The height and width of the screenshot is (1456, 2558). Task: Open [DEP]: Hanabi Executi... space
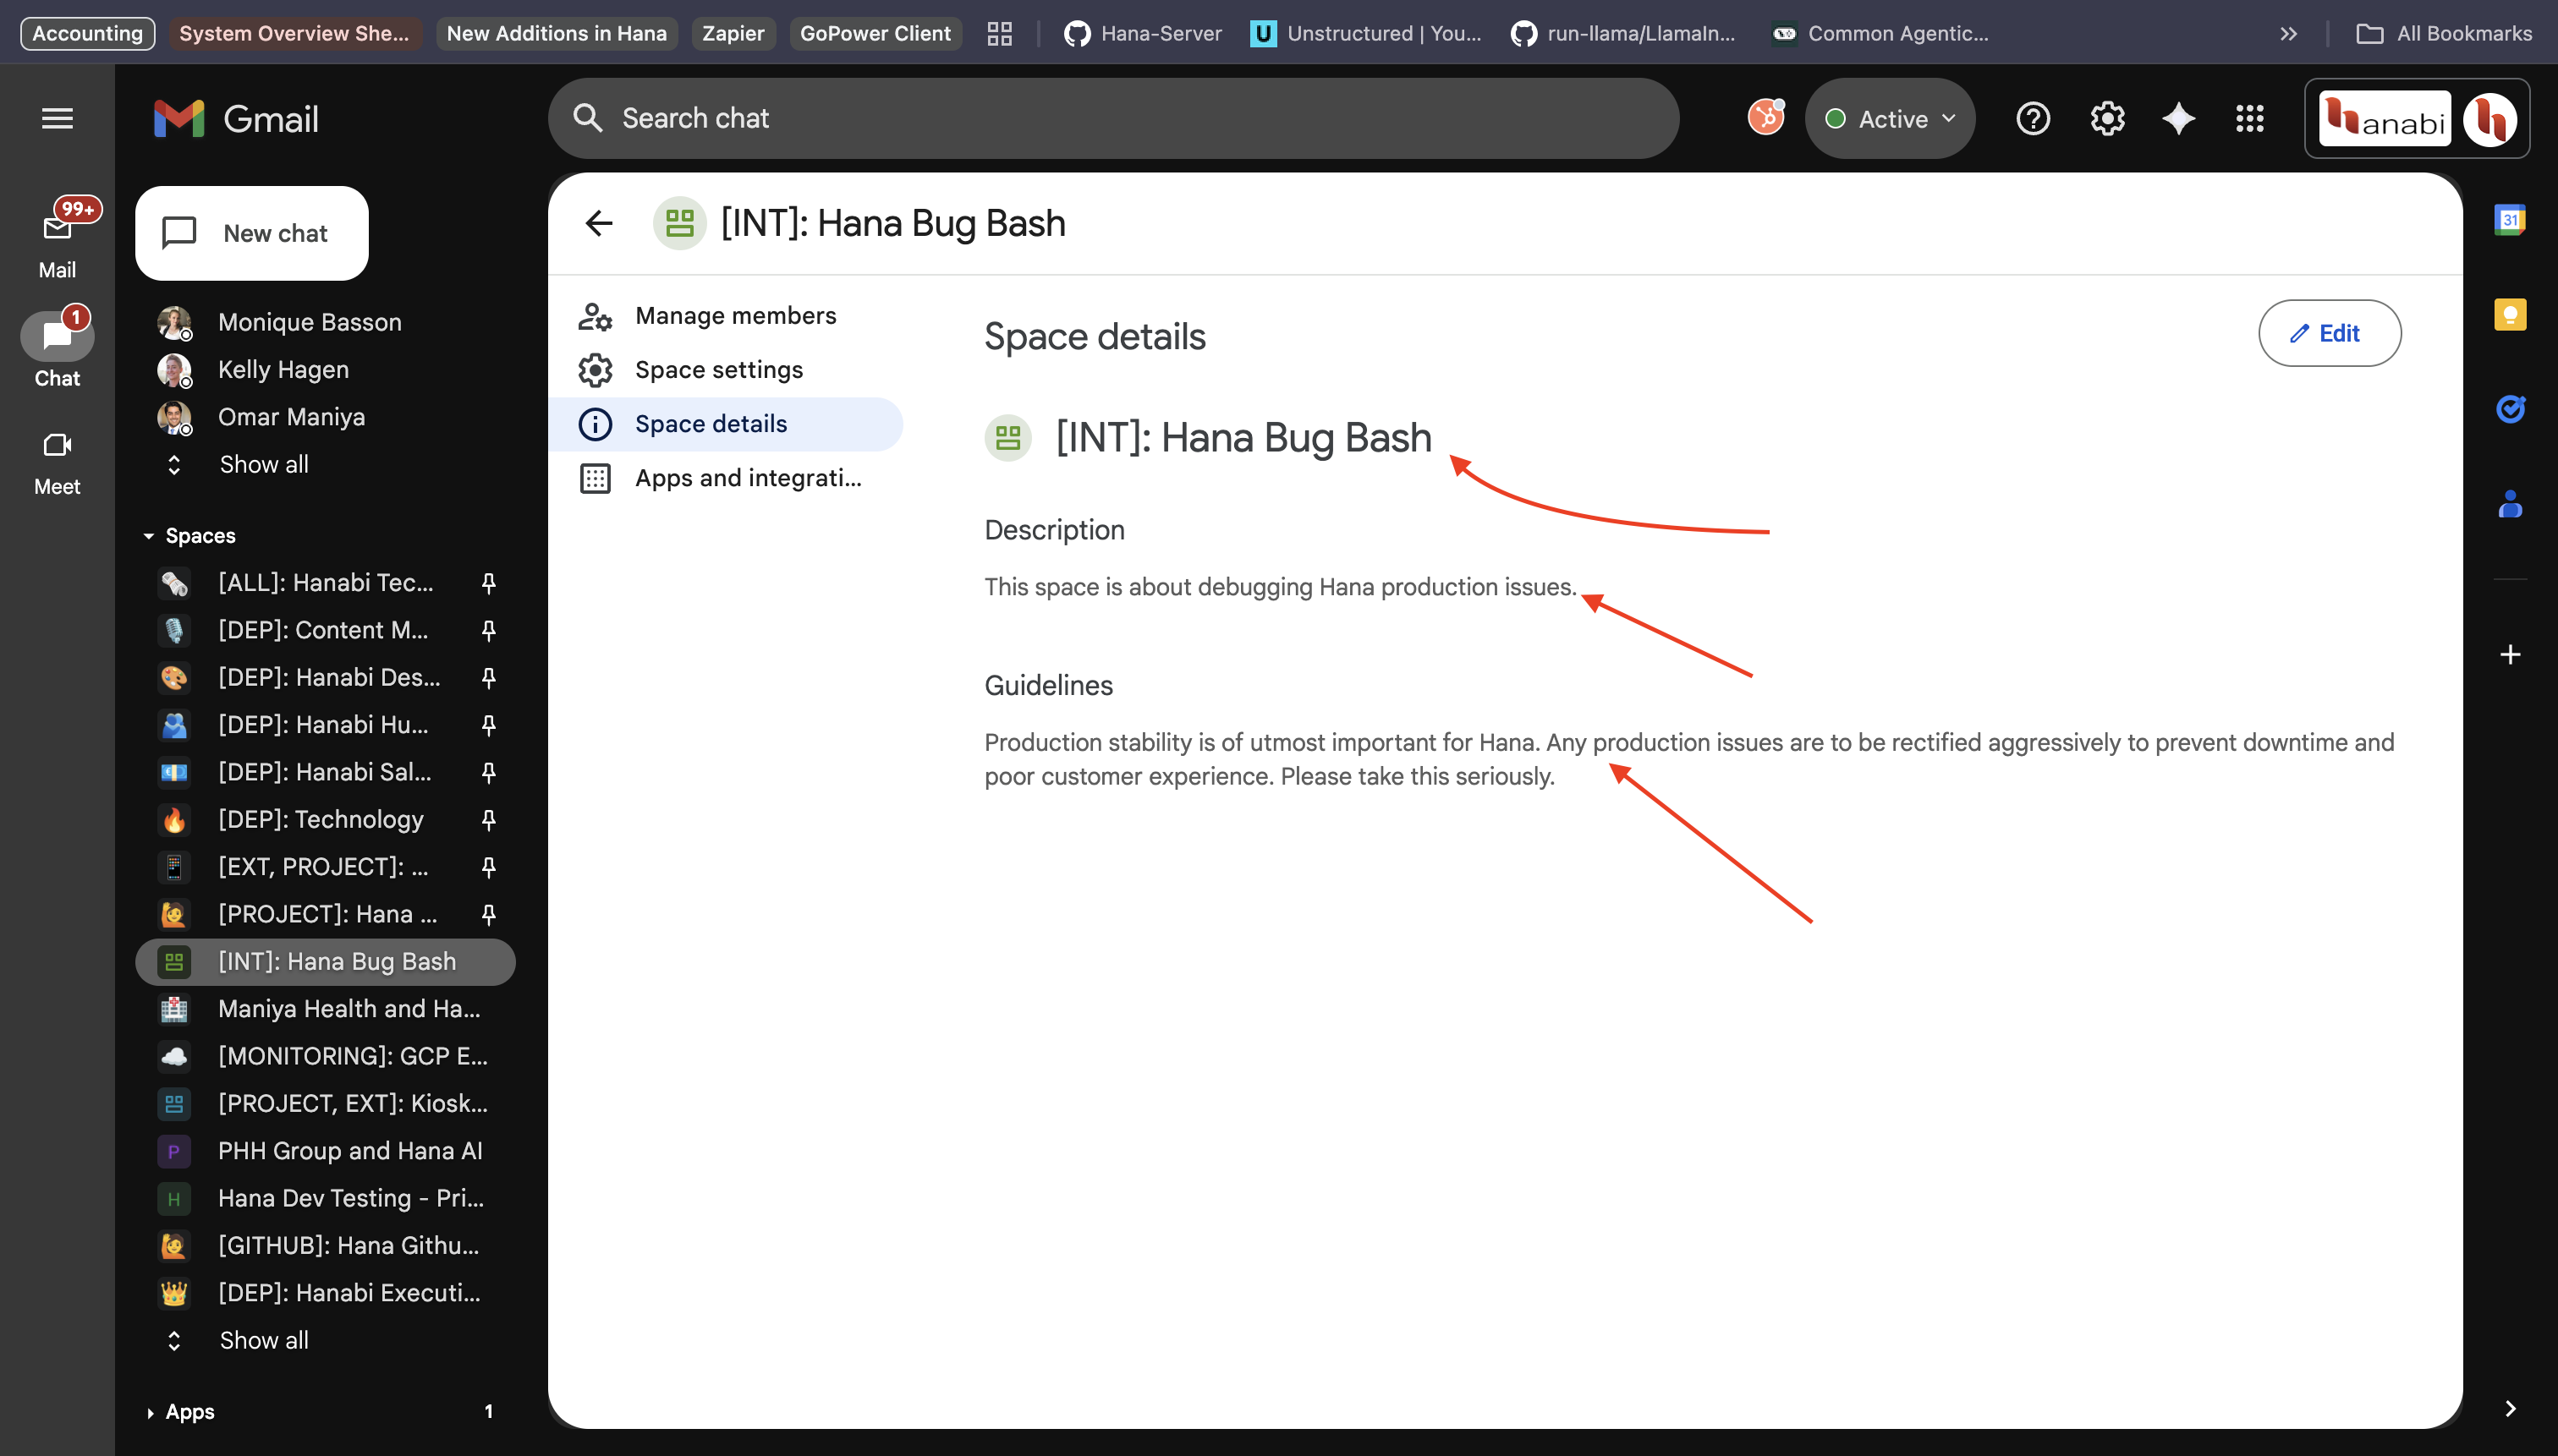click(325, 1292)
